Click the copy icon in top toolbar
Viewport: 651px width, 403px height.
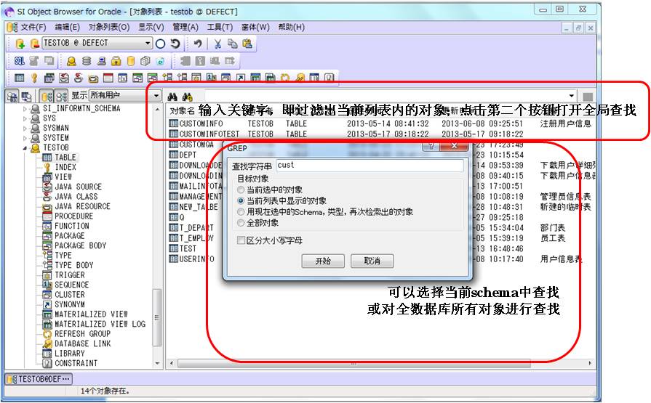pos(233,44)
